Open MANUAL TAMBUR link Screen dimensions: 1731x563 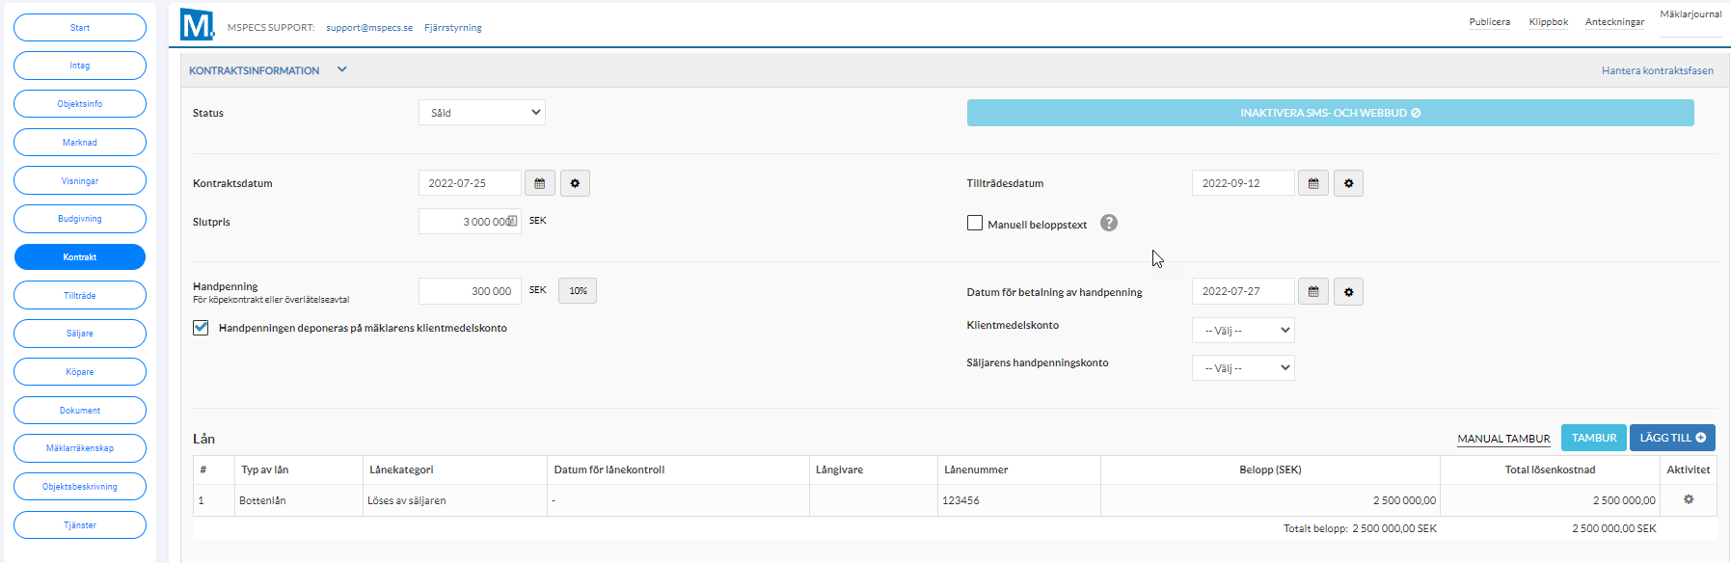[1503, 439]
